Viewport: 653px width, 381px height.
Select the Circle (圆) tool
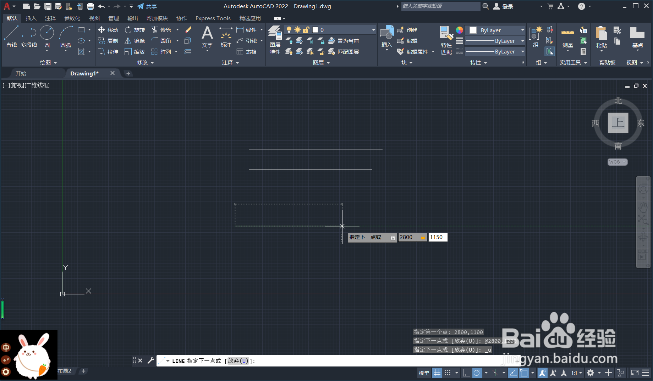tap(47, 36)
